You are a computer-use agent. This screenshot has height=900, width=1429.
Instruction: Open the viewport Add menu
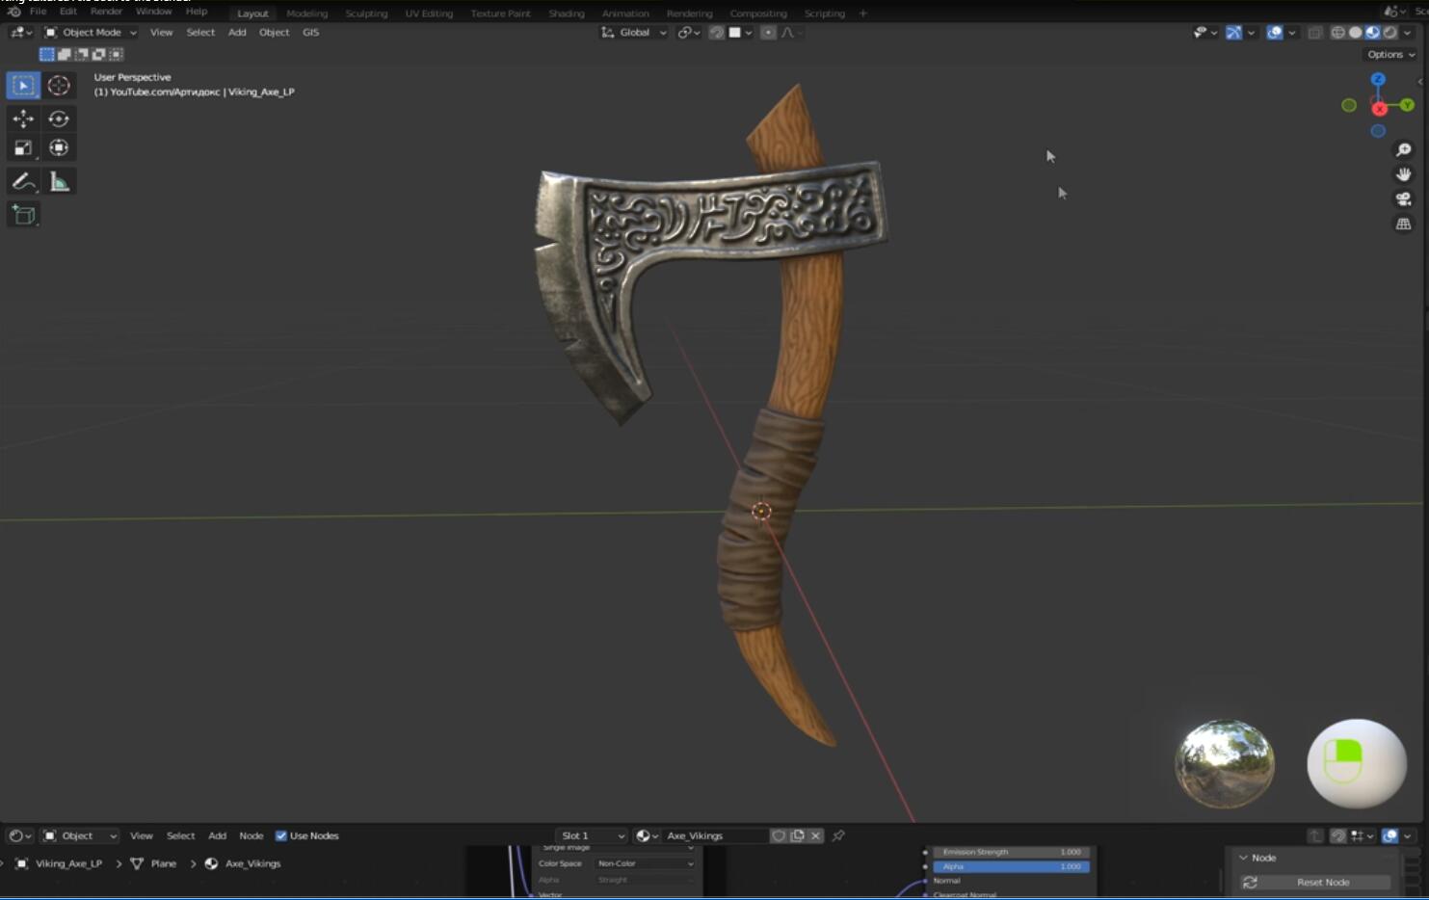pos(237,33)
